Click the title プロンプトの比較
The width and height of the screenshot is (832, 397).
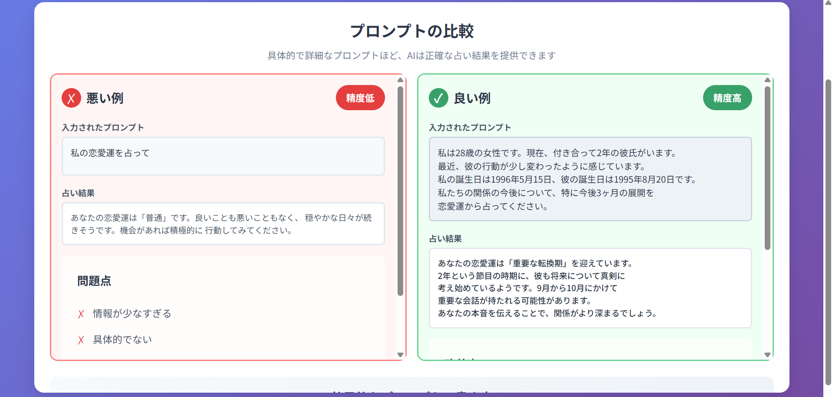412,31
